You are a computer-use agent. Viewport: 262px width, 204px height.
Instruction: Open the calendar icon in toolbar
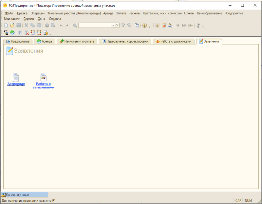pyautogui.click(x=164, y=25)
